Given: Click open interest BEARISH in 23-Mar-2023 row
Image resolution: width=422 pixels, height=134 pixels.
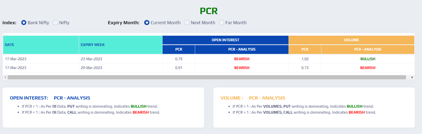Looking at the screenshot, I should pos(242,59).
